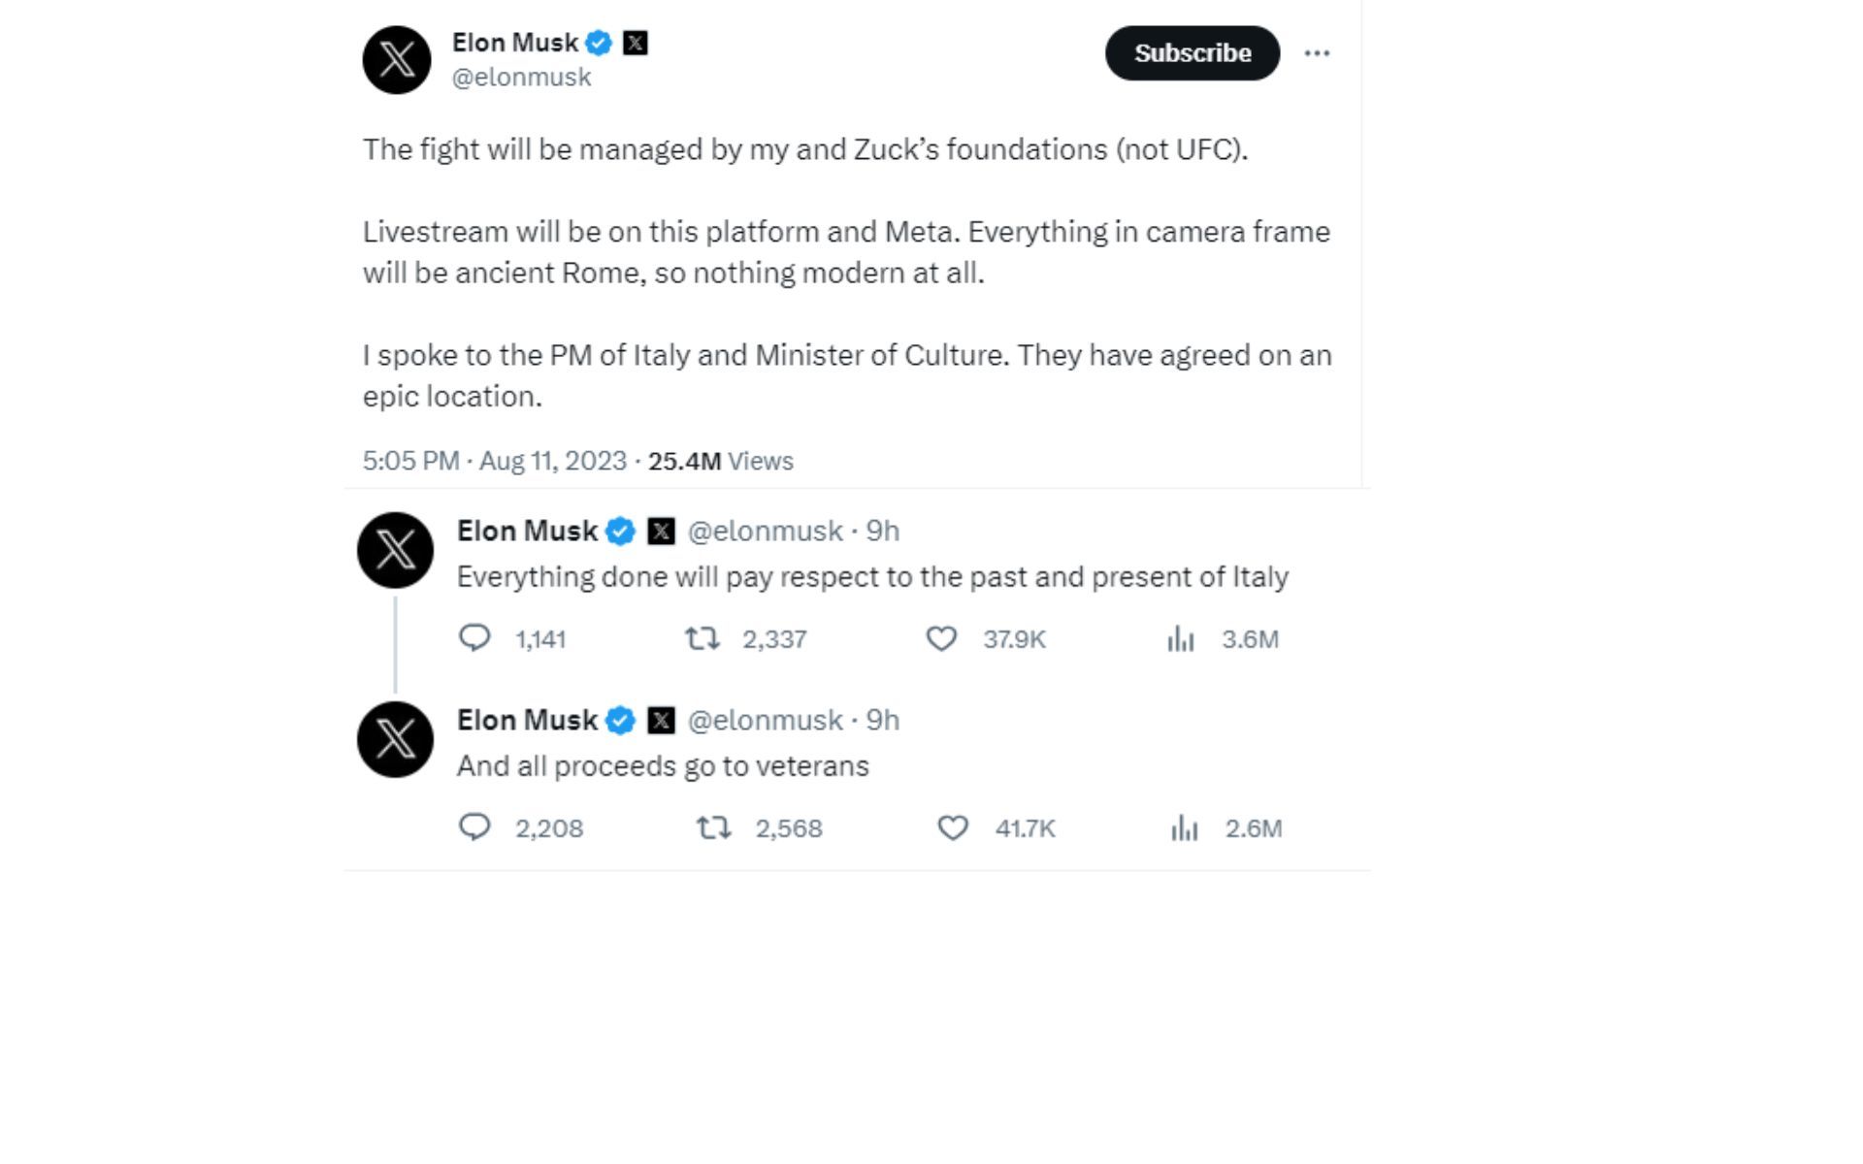Viewport: 1863px width, 1164px height.
Task: Click the Elon Musk name on the Italy respect reply
Action: (x=527, y=531)
